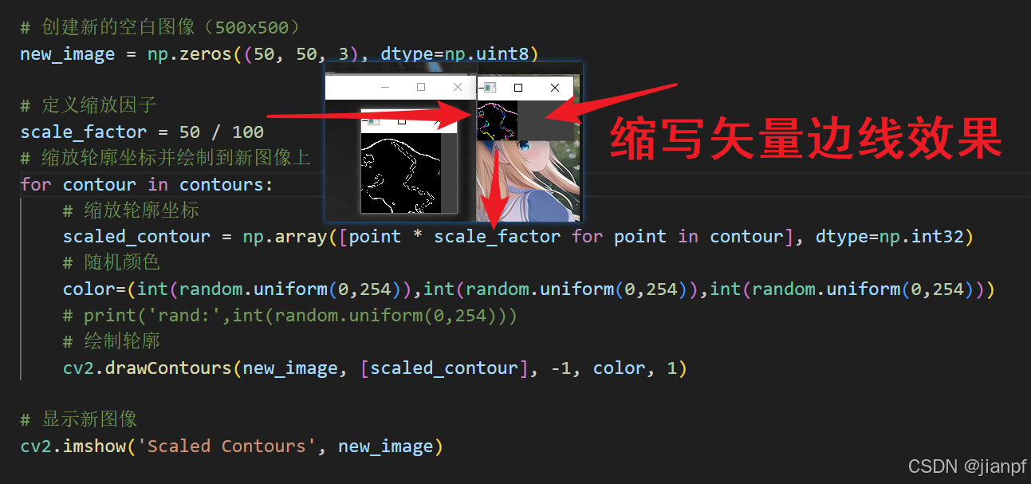Maximize the large window behind the white-contour window
The image size is (1031, 484).
point(421,87)
